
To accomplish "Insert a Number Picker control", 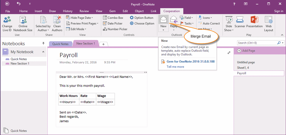I will pyautogui.click(x=115, y=29).
